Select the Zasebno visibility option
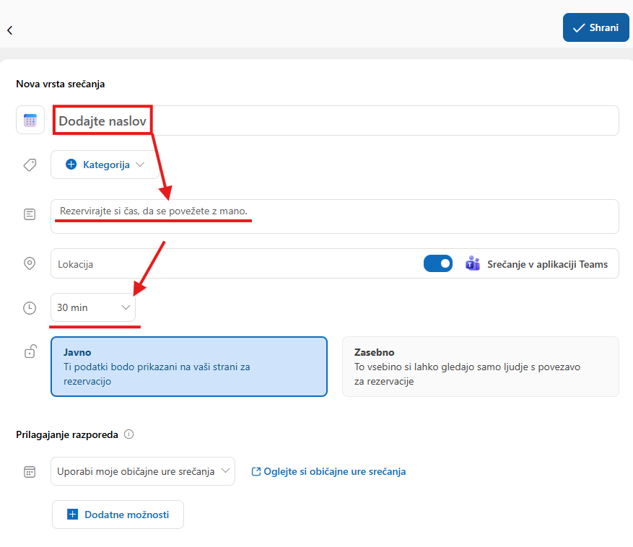Viewport: 633px width, 547px height. pos(481,367)
